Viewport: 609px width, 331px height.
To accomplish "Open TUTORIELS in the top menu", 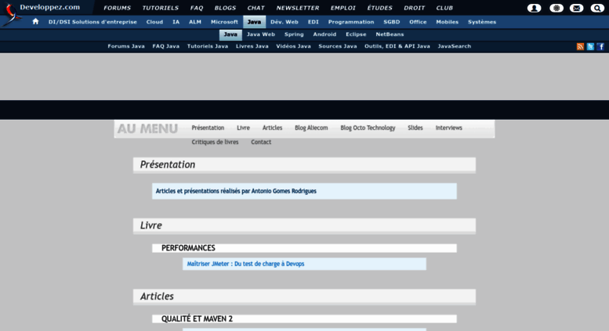I will point(161,8).
